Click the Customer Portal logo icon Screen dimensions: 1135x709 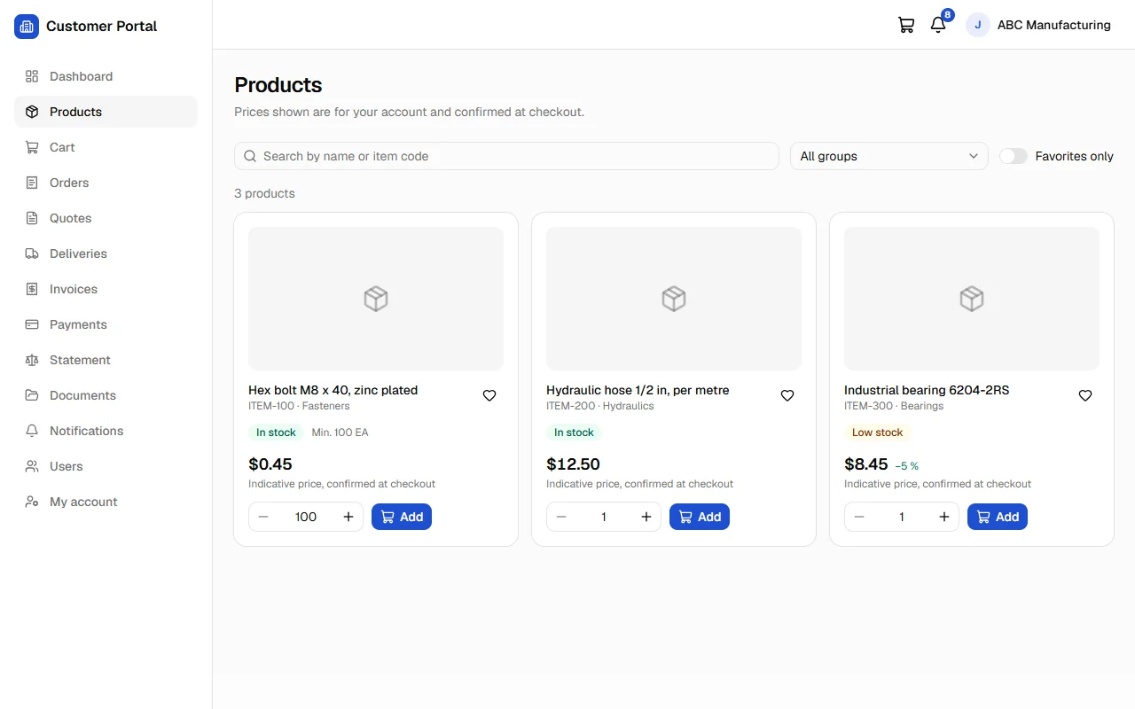pos(27,27)
